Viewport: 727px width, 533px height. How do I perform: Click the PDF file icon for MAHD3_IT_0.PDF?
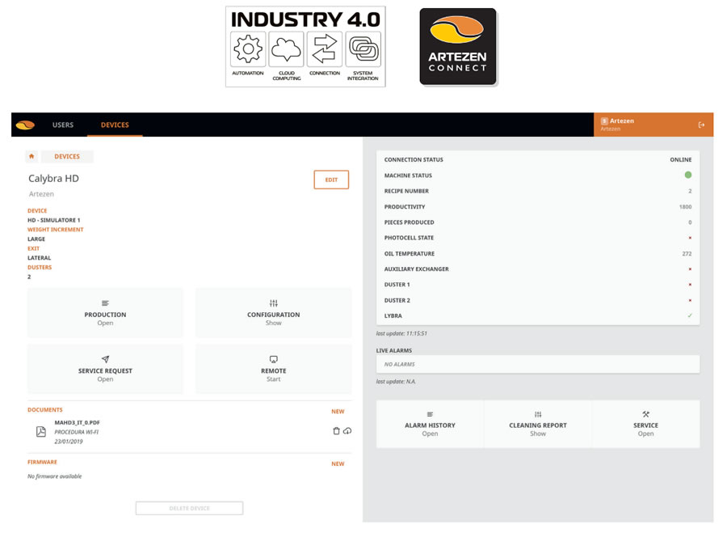click(x=41, y=432)
